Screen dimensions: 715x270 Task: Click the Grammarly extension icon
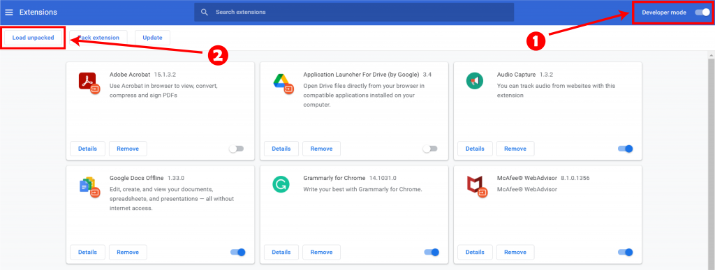click(281, 184)
